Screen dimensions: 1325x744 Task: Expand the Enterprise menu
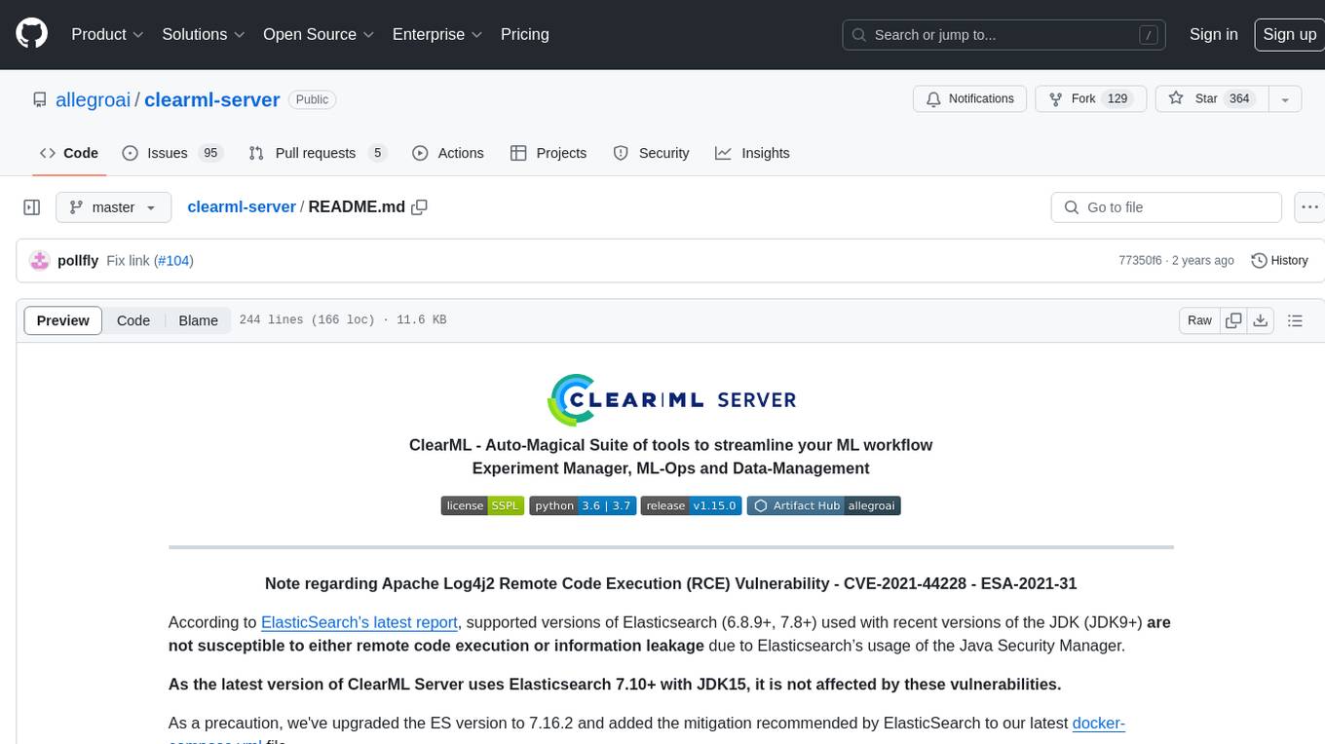[x=437, y=34]
